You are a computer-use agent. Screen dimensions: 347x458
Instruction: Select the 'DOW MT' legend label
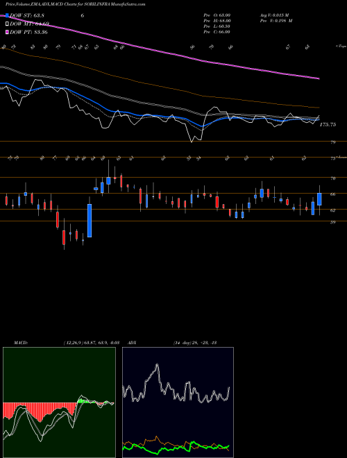coord(29,24)
